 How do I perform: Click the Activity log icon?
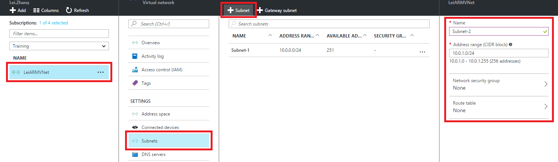(135, 56)
